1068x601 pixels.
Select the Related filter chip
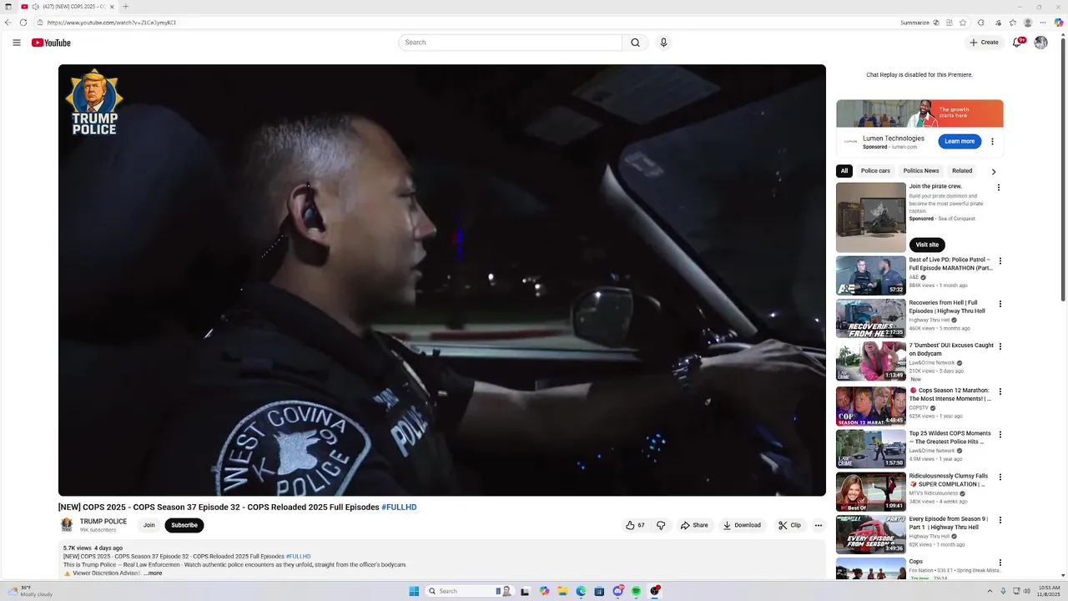[x=962, y=171]
